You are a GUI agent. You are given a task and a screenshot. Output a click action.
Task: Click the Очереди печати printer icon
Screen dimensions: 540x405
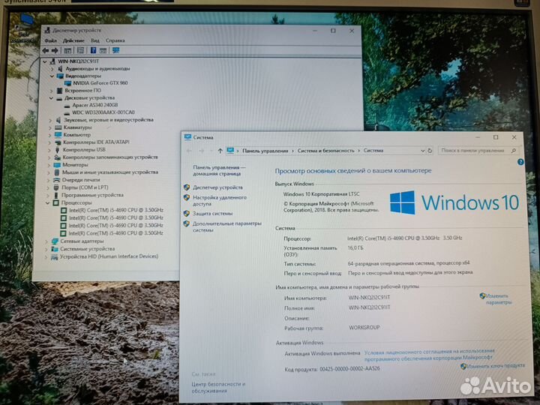point(56,180)
